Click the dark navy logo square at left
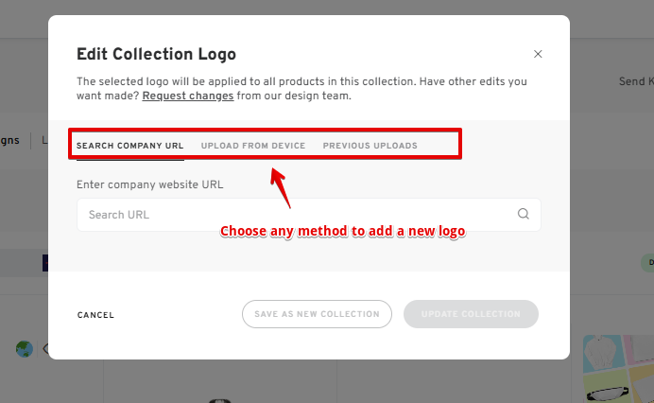 (45, 263)
